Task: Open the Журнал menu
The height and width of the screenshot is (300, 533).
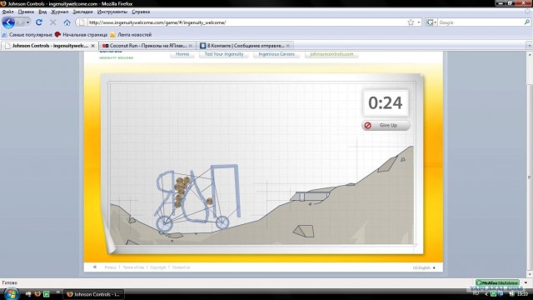Action: 59,12
